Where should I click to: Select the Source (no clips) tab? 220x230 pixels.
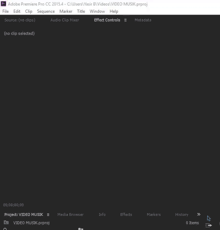point(20,20)
